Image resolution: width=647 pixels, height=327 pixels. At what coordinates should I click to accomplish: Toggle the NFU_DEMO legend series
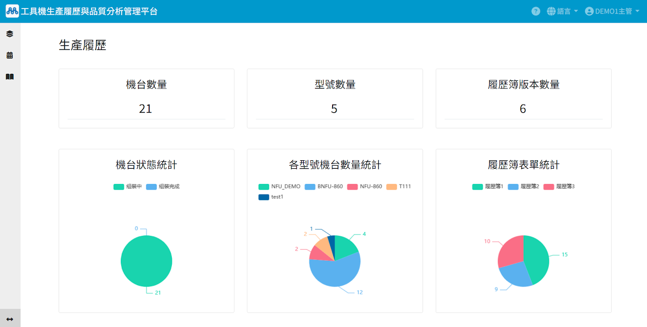click(x=280, y=186)
